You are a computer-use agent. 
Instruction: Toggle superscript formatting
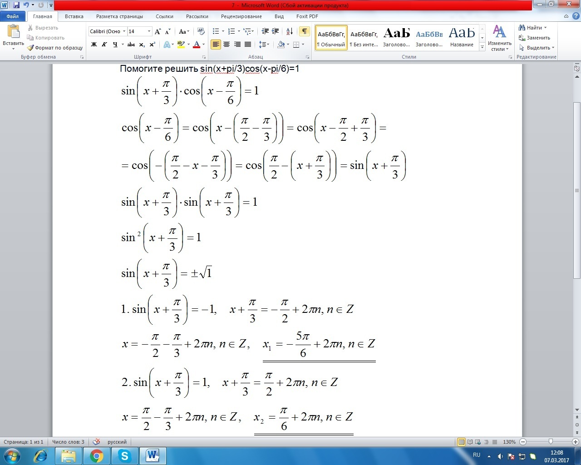(152, 45)
